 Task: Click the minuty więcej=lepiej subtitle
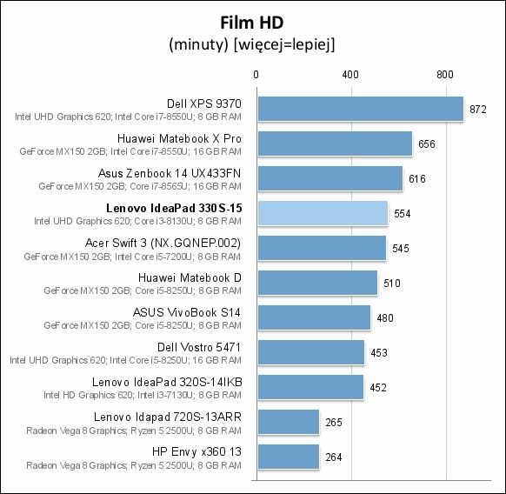(x=252, y=44)
